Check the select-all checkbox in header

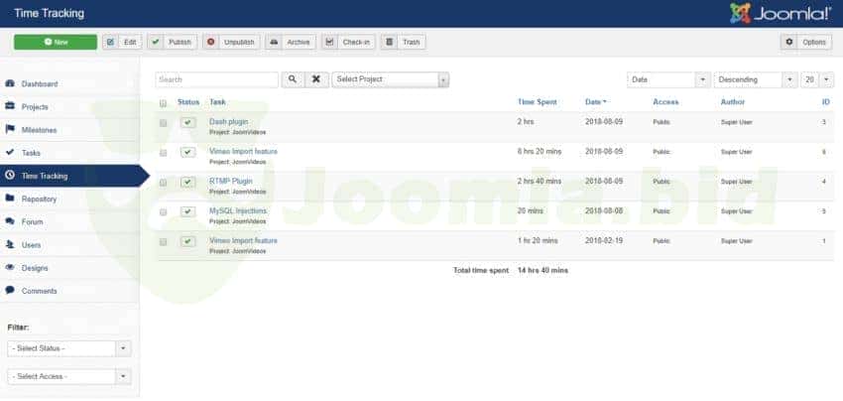tap(164, 102)
